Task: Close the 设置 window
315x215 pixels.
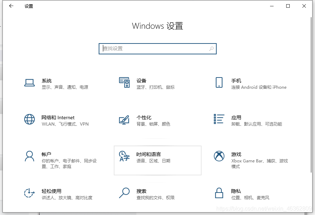Action: click(304, 6)
